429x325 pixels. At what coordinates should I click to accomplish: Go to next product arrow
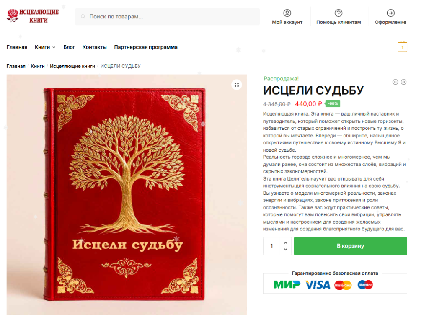[x=403, y=82]
